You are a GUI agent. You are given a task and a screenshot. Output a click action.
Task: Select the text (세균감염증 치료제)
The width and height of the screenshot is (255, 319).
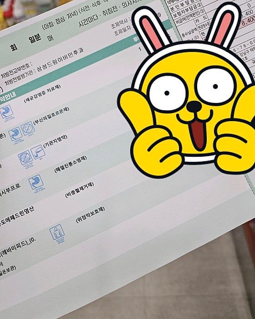point(42,94)
